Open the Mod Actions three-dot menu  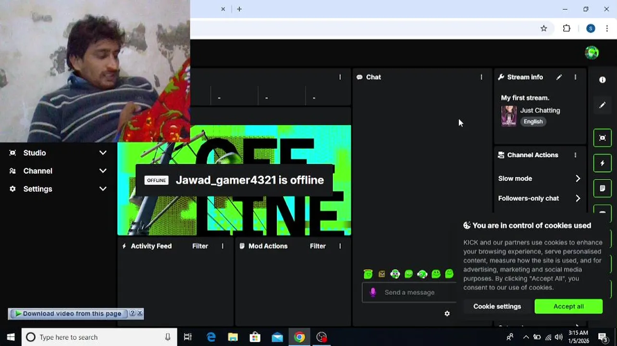click(x=340, y=246)
